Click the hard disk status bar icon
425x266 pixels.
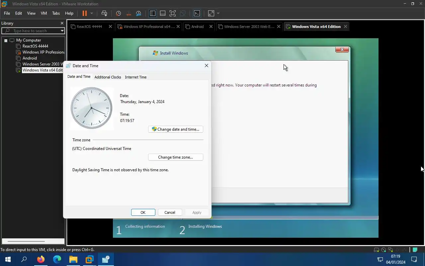click(x=376, y=250)
